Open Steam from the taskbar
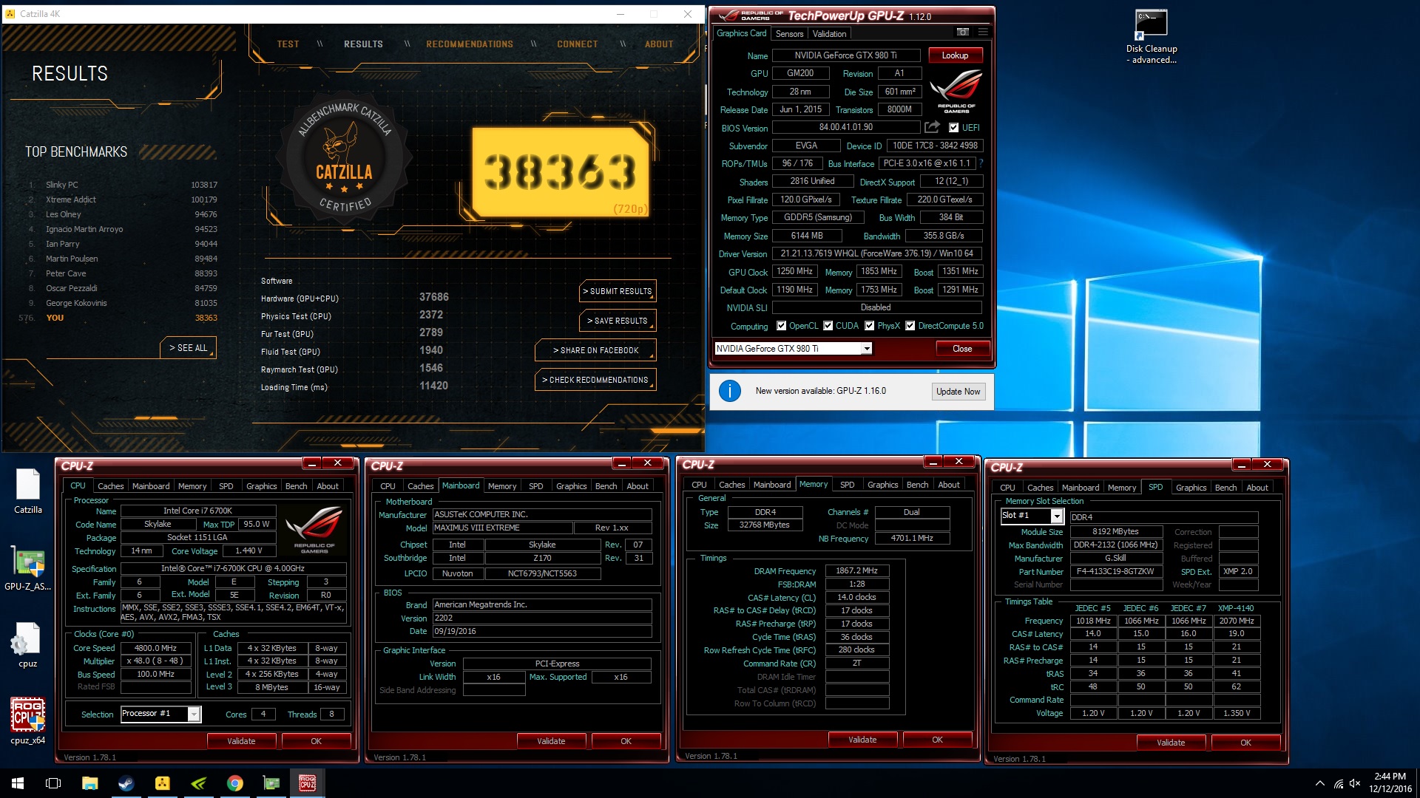Screen dimensions: 1420x798 pos(126,783)
